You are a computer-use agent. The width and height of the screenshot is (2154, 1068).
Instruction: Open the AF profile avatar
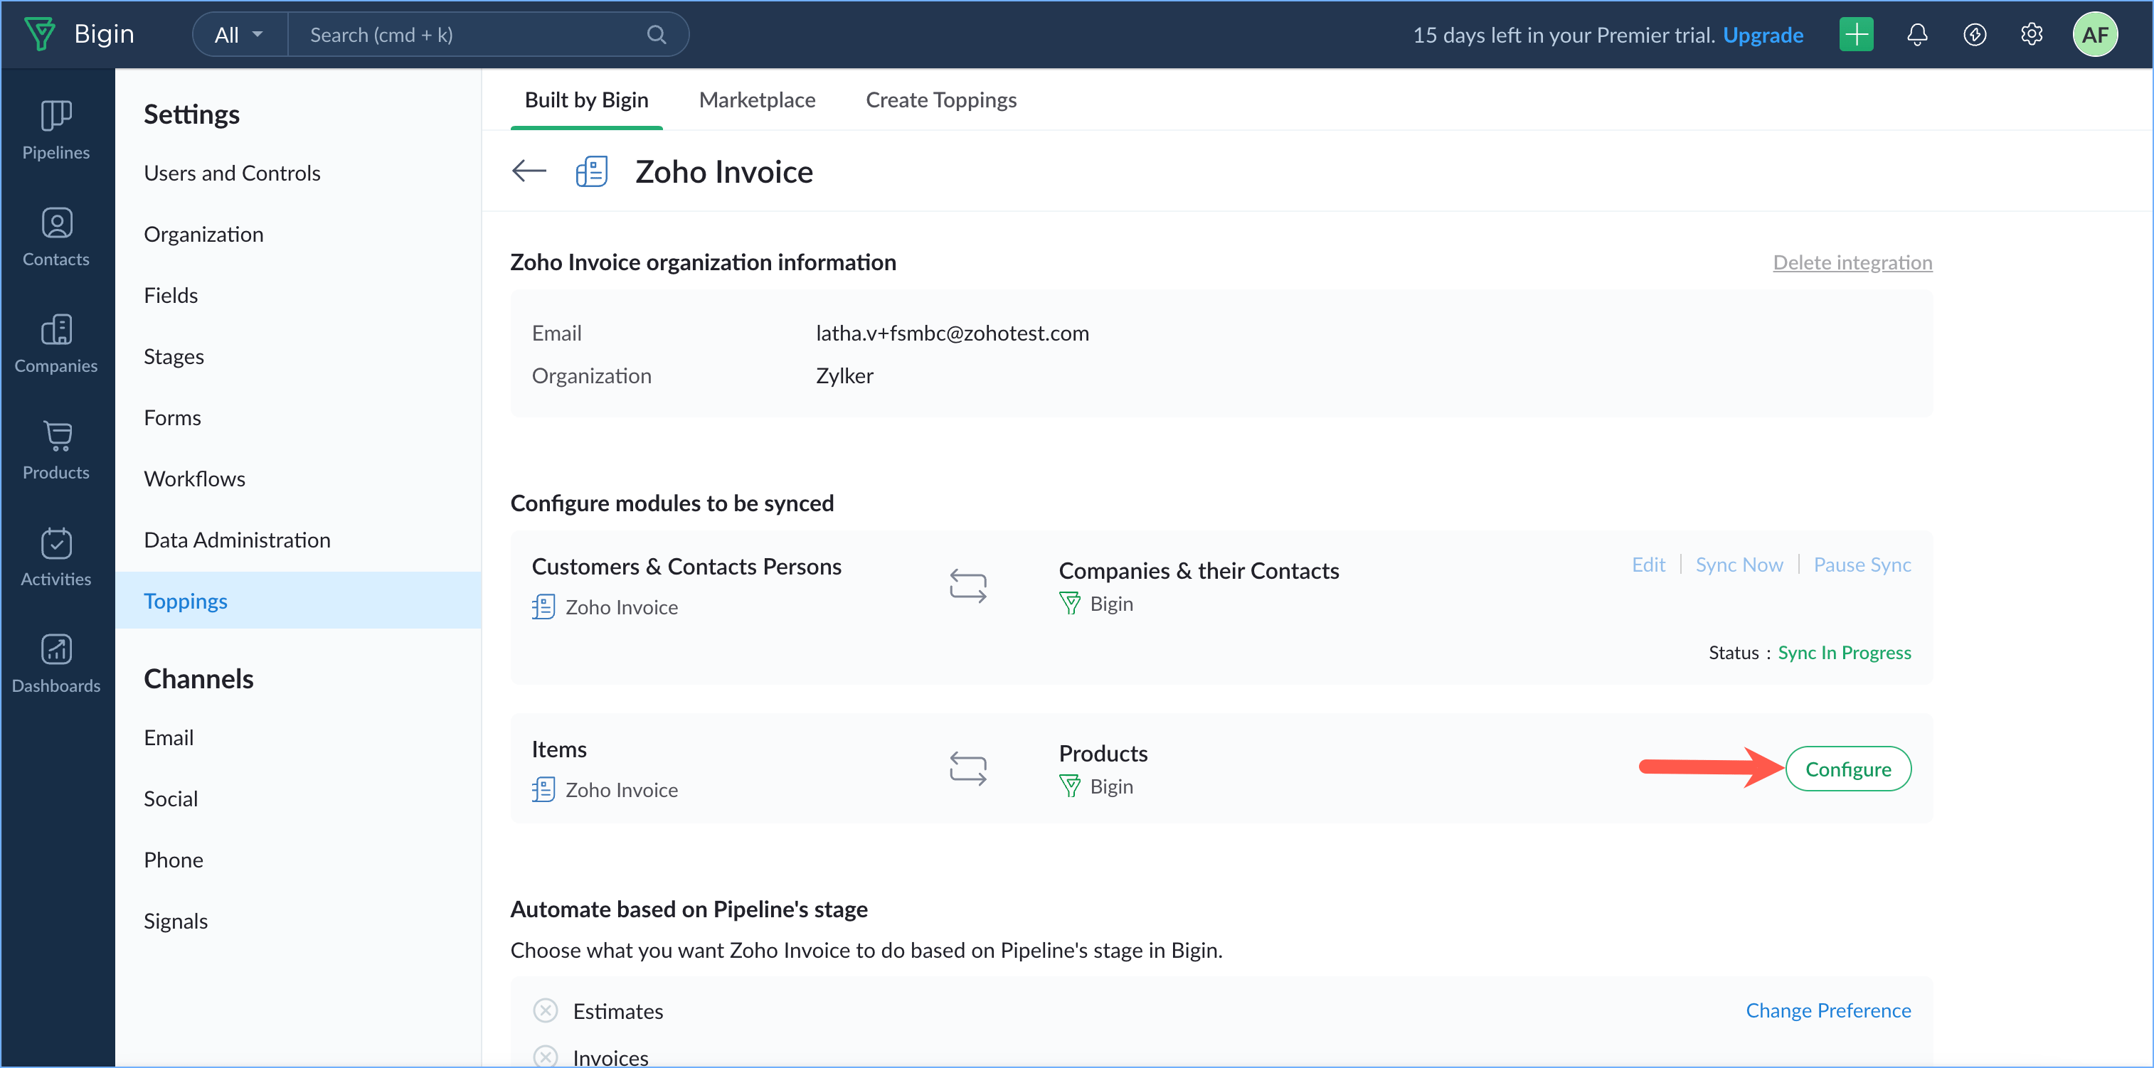pyautogui.click(x=2095, y=34)
